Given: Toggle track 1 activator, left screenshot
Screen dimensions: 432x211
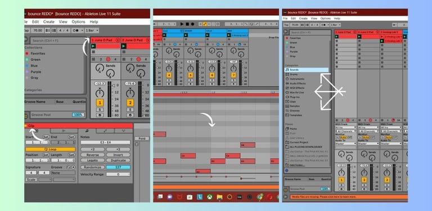Looking at the screenshot, I should click(x=100, y=103).
